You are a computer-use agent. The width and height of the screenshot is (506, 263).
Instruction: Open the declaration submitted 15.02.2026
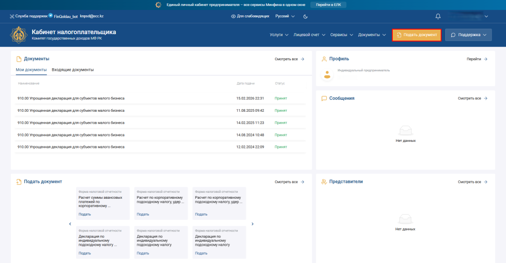coord(71,98)
